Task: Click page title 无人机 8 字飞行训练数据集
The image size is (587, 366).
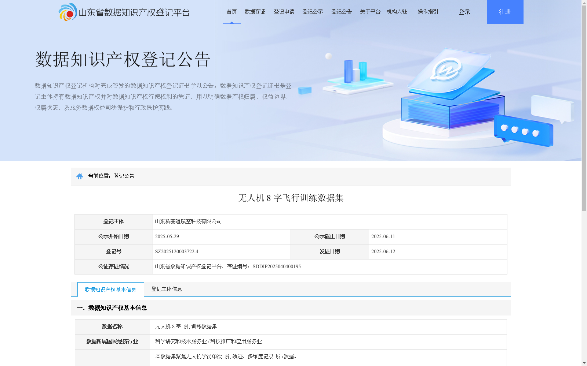Action: 291,198
